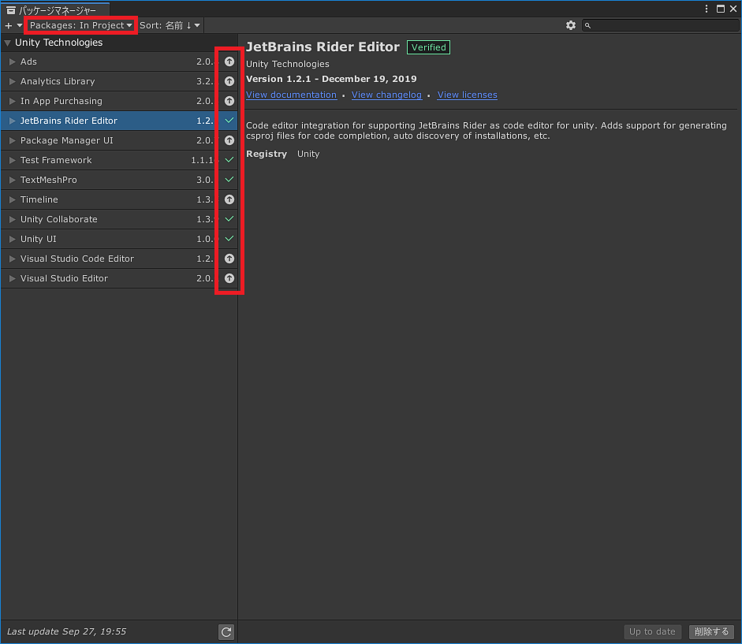Expand the TextMeshPro versions arrow

point(13,180)
